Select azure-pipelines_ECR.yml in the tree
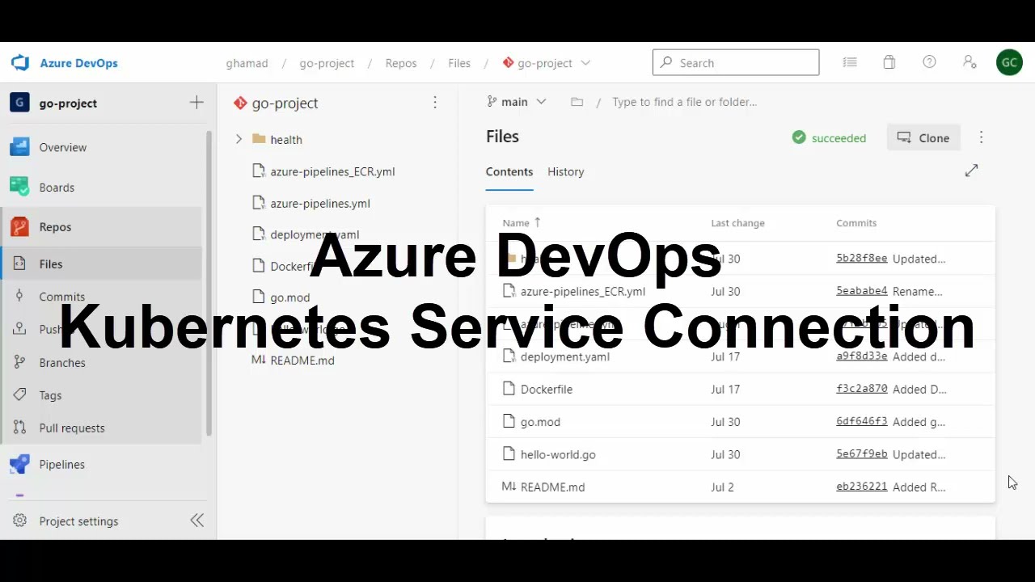This screenshot has width=1035, height=582. pyautogui.click(x=332, y=171)
